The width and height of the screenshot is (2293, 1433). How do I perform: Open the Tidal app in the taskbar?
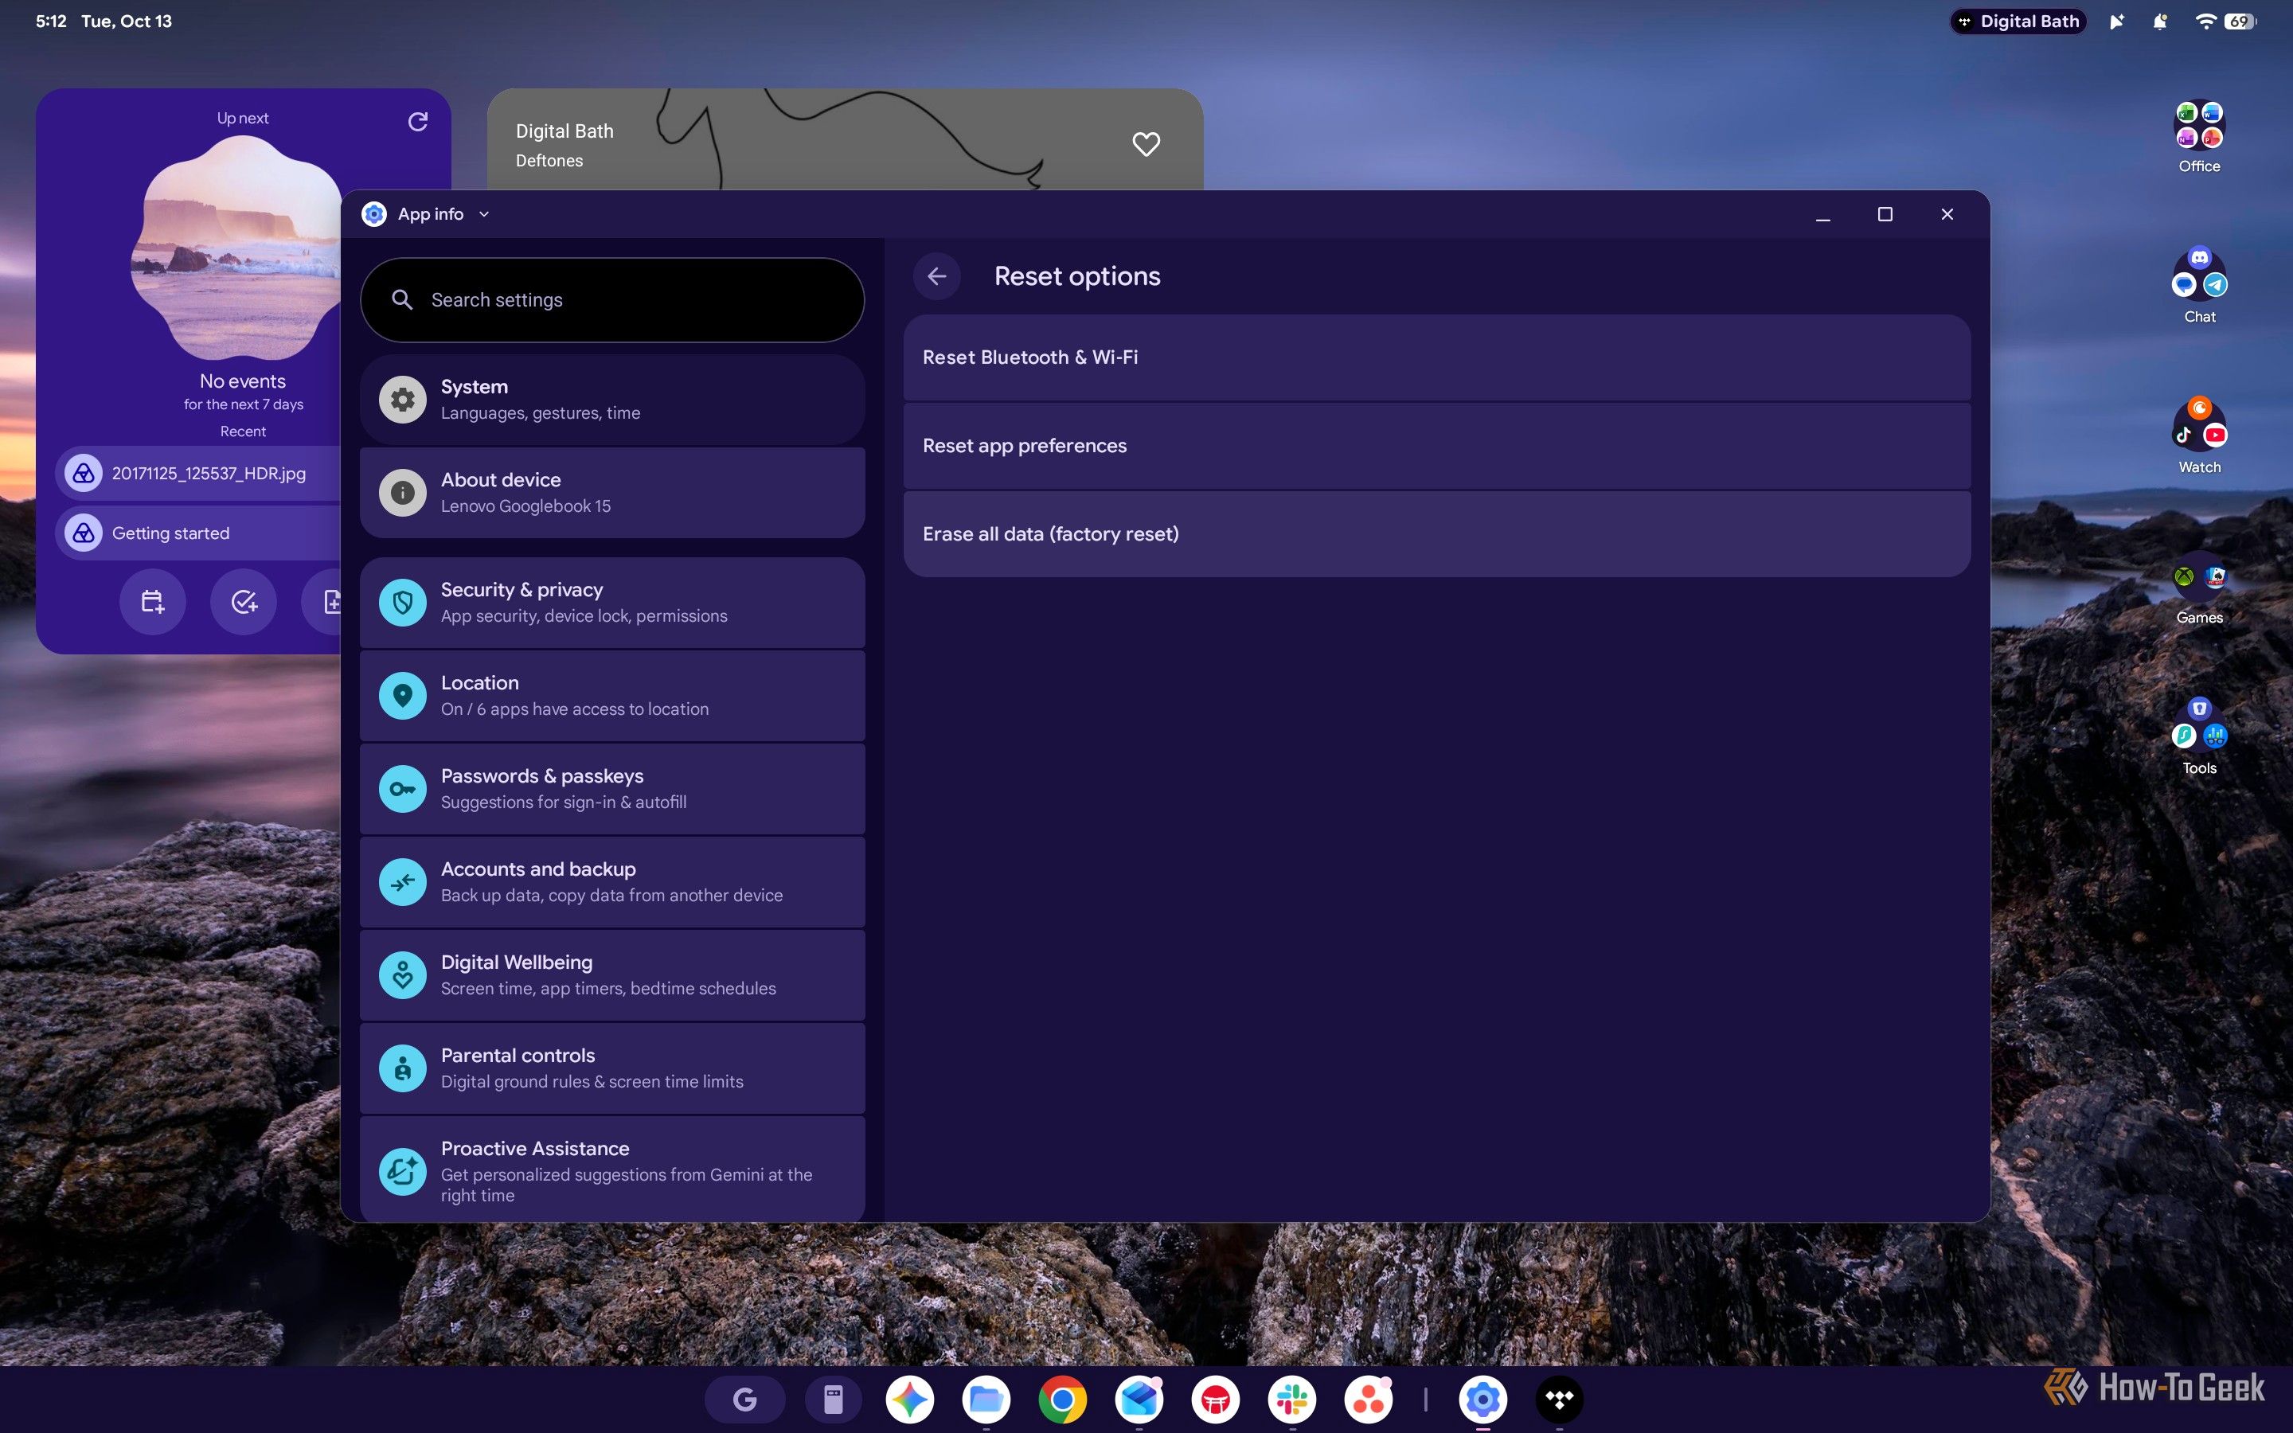1559,1399
